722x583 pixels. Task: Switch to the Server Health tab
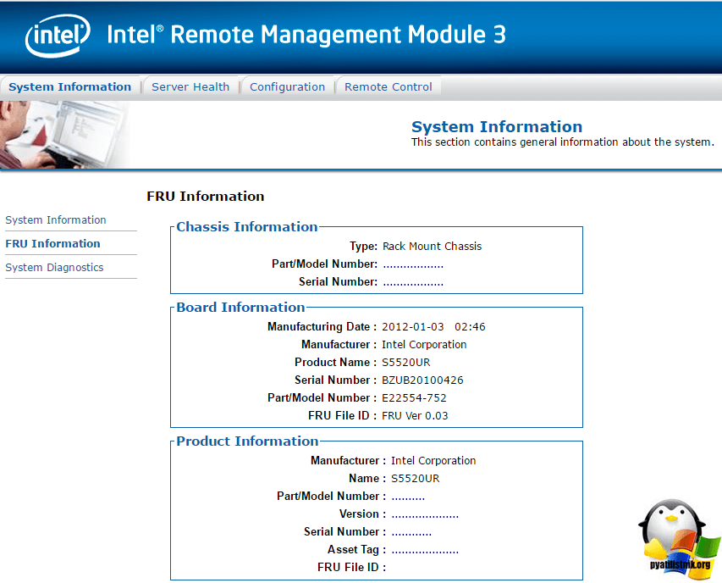click(x=190, y=86)
